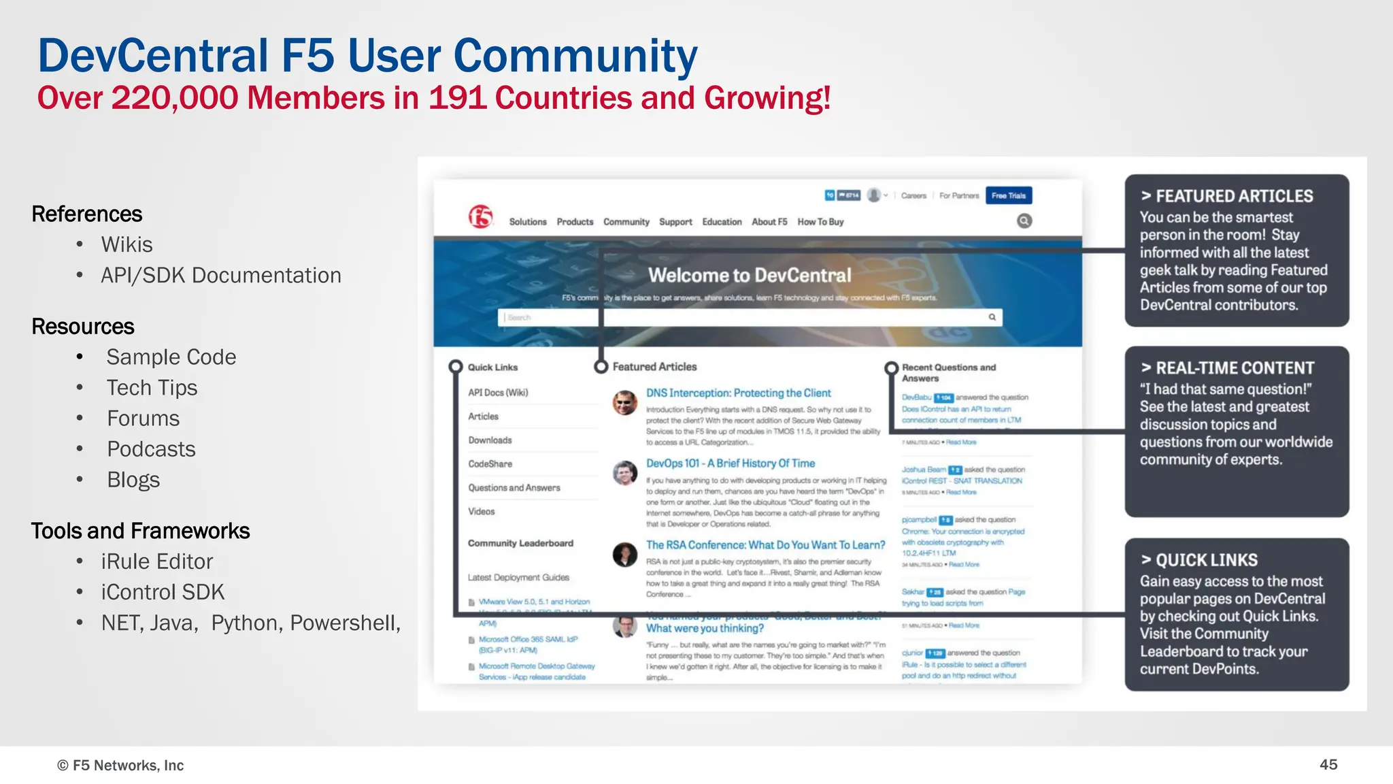The image size is (1393, 784).
Task: Open pjcampbell's profile link
Action: click(920, 520)
